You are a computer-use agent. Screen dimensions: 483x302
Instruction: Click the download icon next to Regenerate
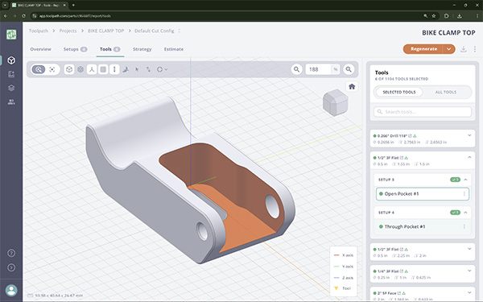[x=464, y=49]
